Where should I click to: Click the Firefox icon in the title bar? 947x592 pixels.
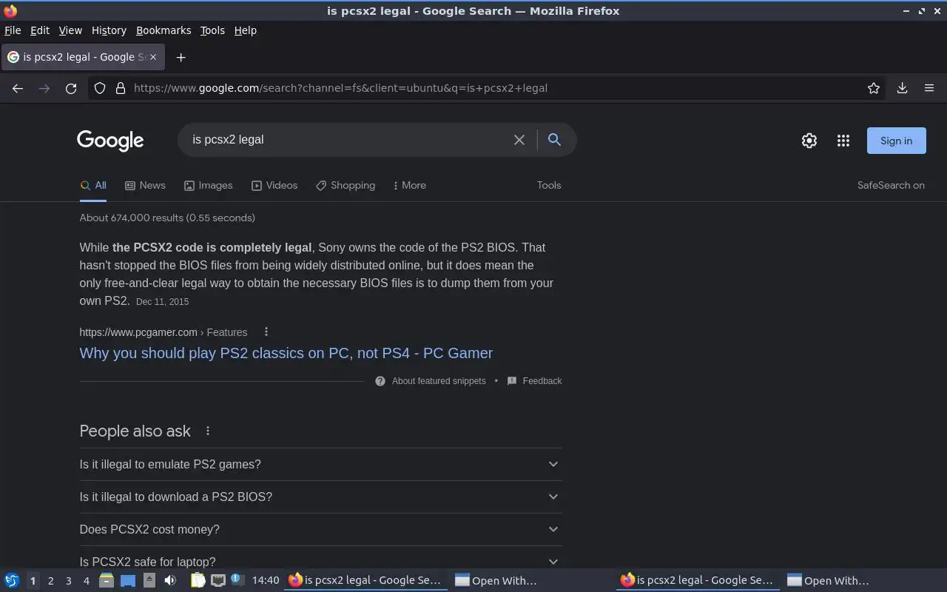10,11
